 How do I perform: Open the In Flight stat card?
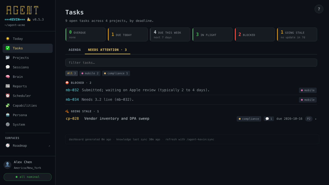coord(212,34)
